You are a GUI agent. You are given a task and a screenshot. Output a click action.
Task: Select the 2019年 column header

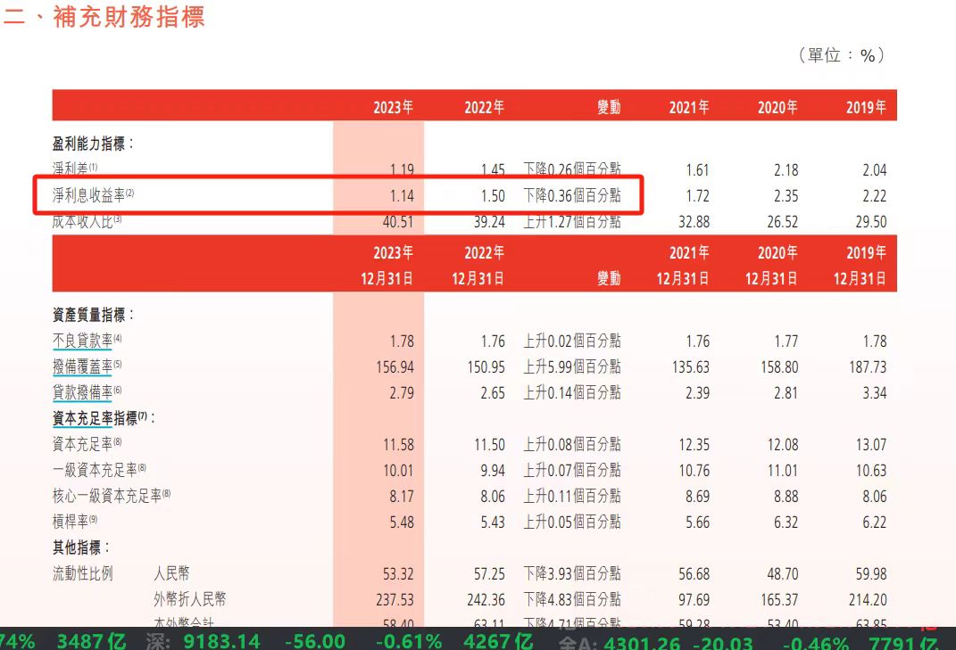[x=864, y=106]
